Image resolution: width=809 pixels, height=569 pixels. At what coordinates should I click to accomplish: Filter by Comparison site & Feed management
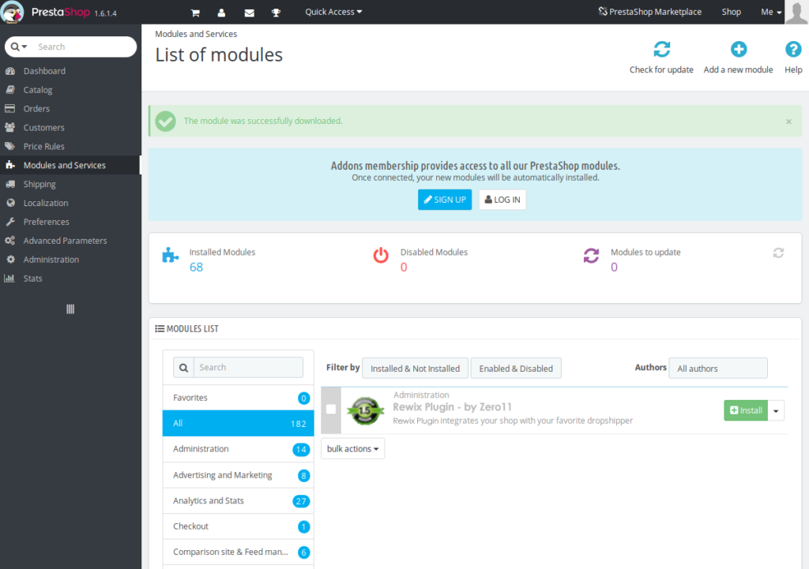(x=239, y=552)
